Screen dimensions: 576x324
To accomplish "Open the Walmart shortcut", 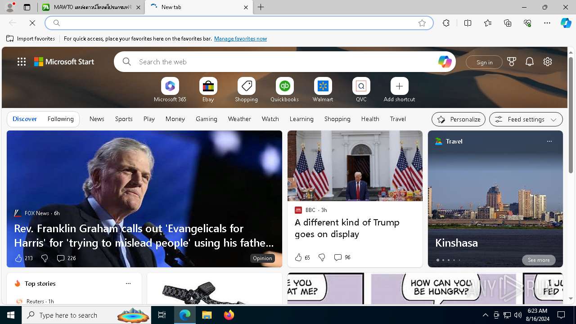I will tap(323, 90).
